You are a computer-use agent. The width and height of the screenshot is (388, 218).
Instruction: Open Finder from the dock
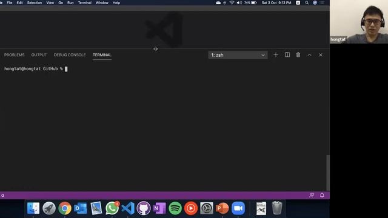[33, 208]
